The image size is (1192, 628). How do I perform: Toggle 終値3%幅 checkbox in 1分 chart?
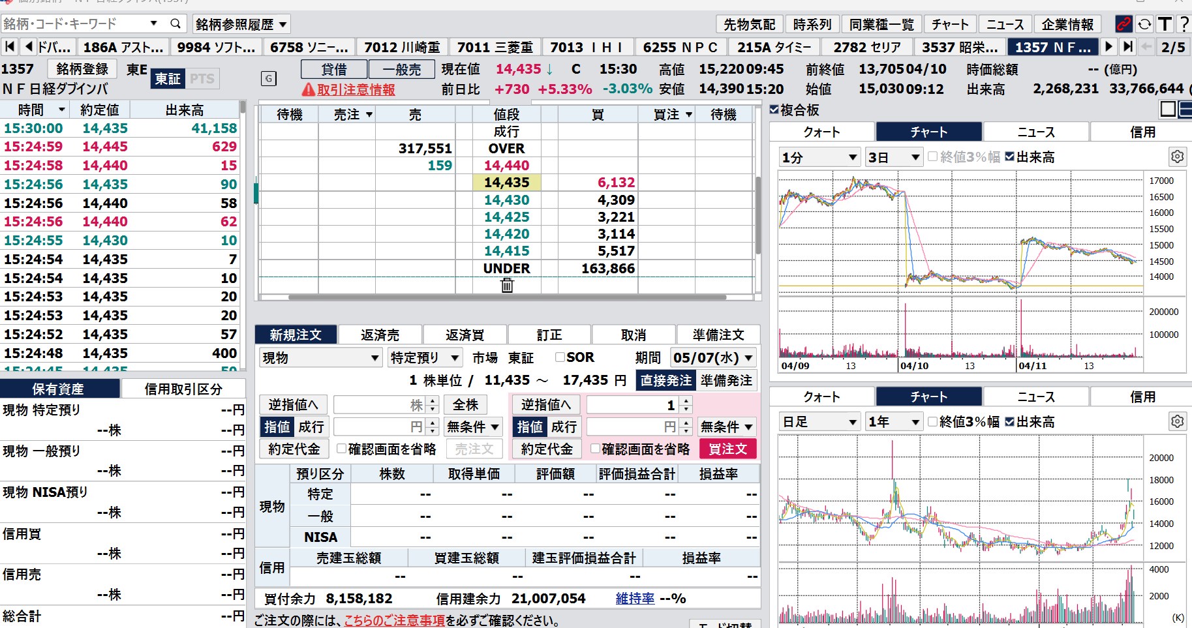coord(932,157)
